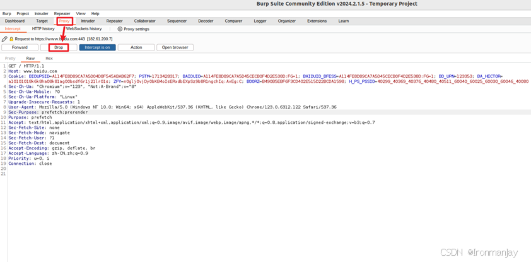
Task: Click the Sec-Ch-Ua header line
Action: 73,86
